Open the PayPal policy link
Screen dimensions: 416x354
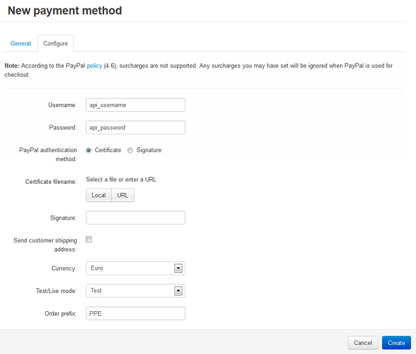[94, 66]
